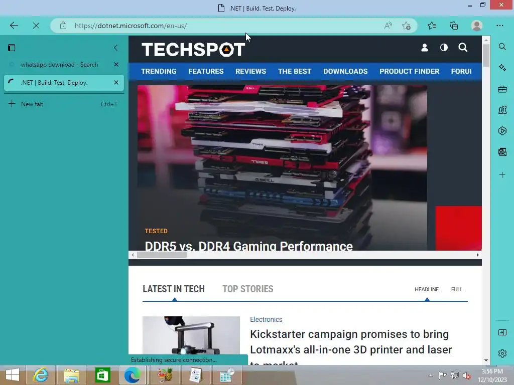Open Windows Store from taskbar
The height and width of the screenshot is (385, 514).
(x=102, y=375)
